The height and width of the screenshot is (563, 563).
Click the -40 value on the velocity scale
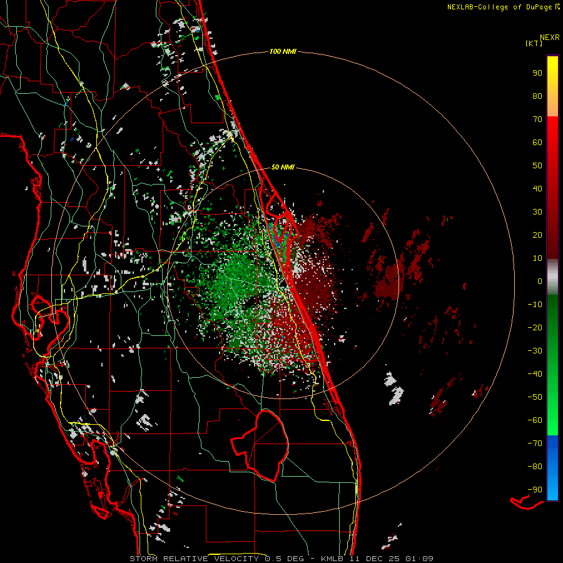(x=535, y=374)
